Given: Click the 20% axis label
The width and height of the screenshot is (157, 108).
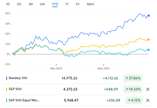Looking at the screenshot, I should [x=8, y=34].
